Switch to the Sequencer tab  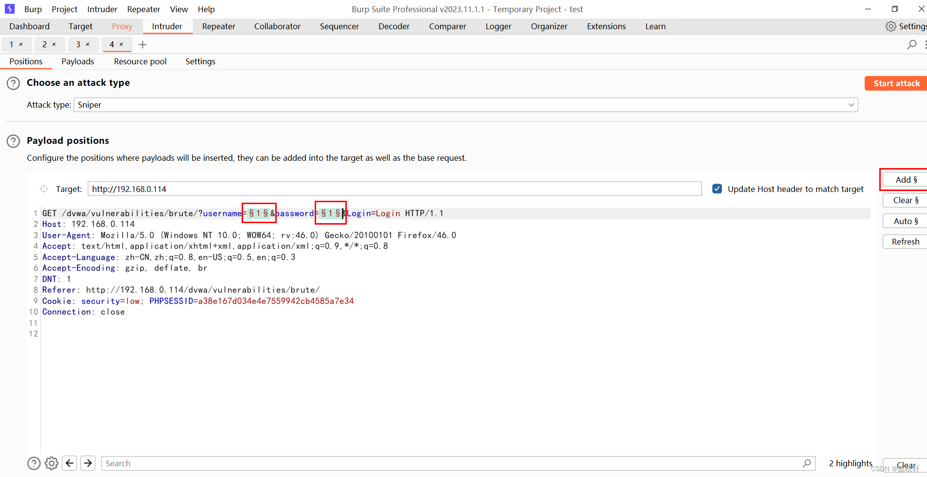[340, 26]
